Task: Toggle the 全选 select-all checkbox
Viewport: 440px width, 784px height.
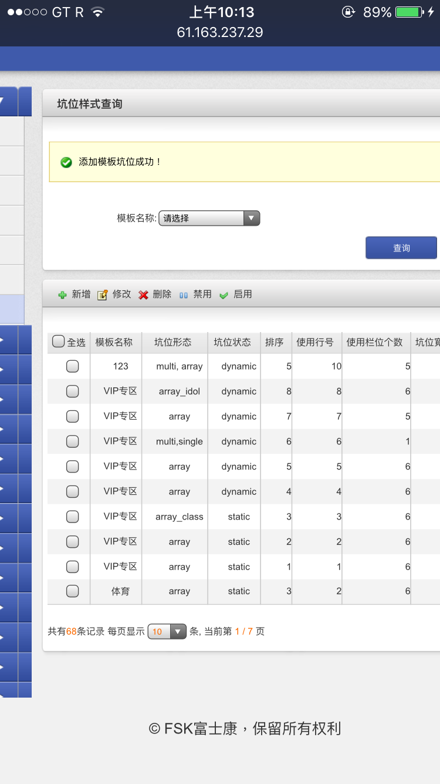Action: coord(58,341)
